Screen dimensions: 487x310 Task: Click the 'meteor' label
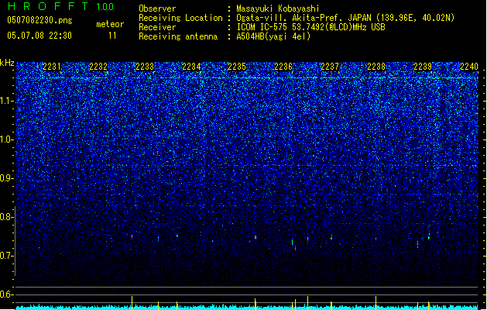pyautogui.click(x=110, y=24)
